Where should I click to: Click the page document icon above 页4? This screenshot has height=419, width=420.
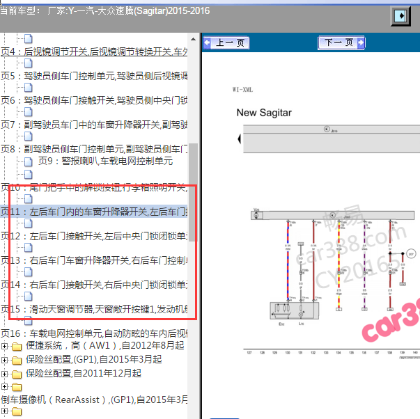pos(29,39)
